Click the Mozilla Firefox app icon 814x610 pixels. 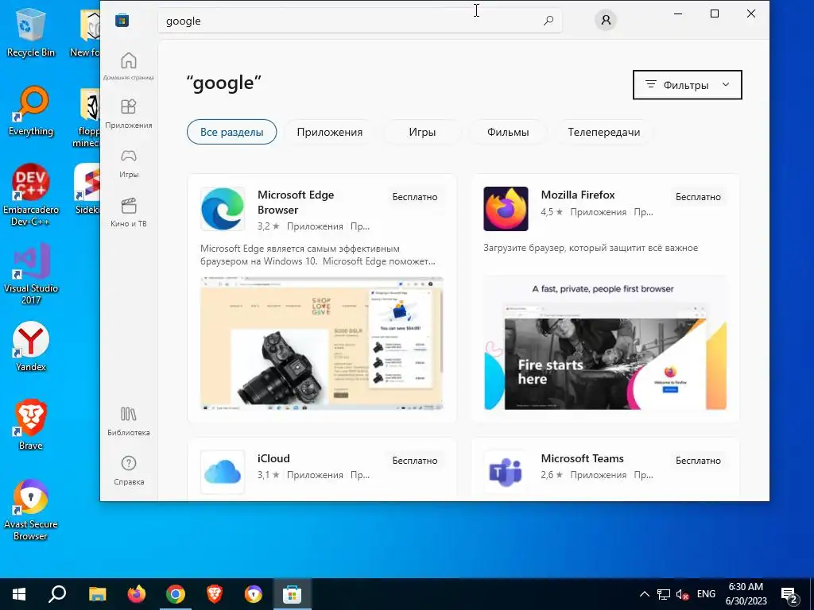tap(506, 209)
